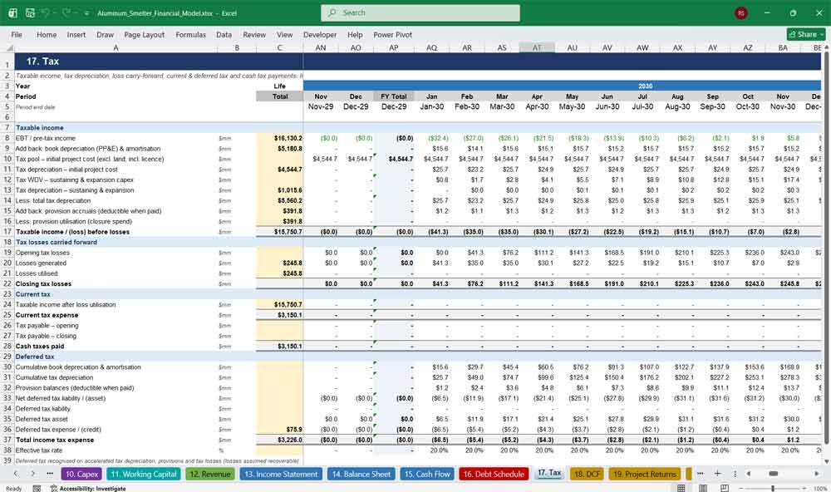Image resolution: width=831 pixels, height=492 pixels.
Task: Open the Insert ribbon tab
Action: (76, 34)
